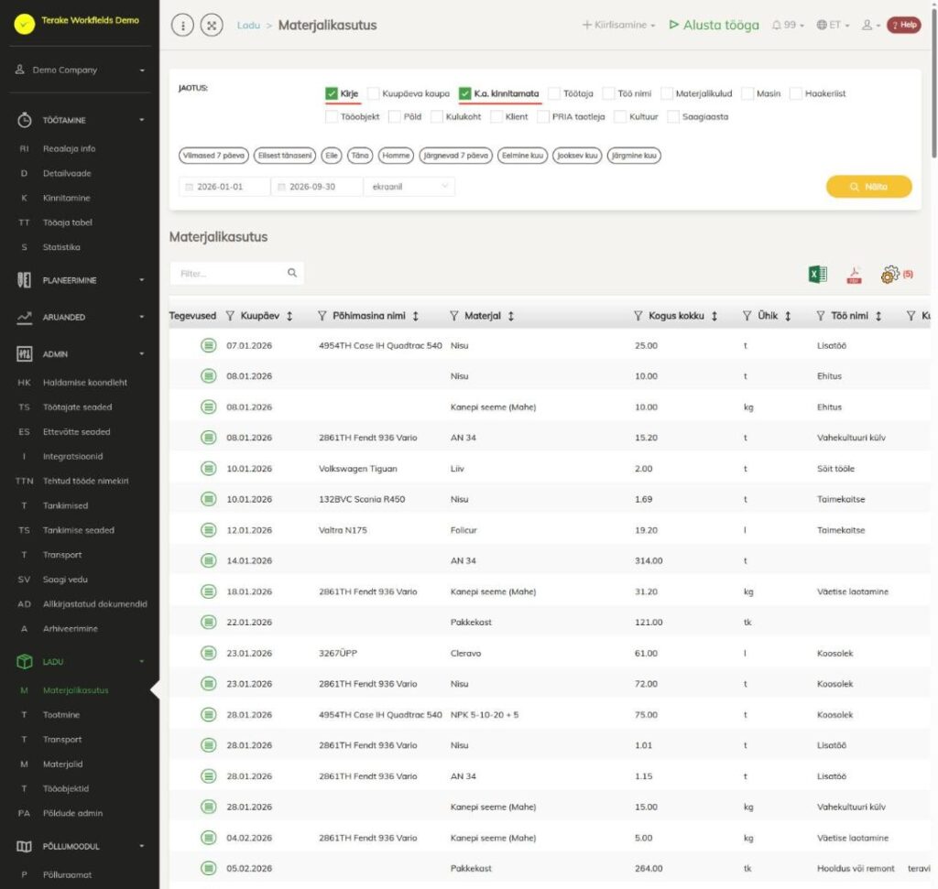Viewport: 938px width, 889px height.
Task: Open row action for 07.01.2026 Nisu
Action: 208,345
